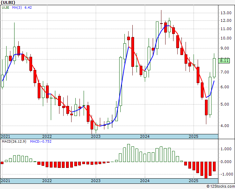Click the current price tag 8.11

(224, 61)
